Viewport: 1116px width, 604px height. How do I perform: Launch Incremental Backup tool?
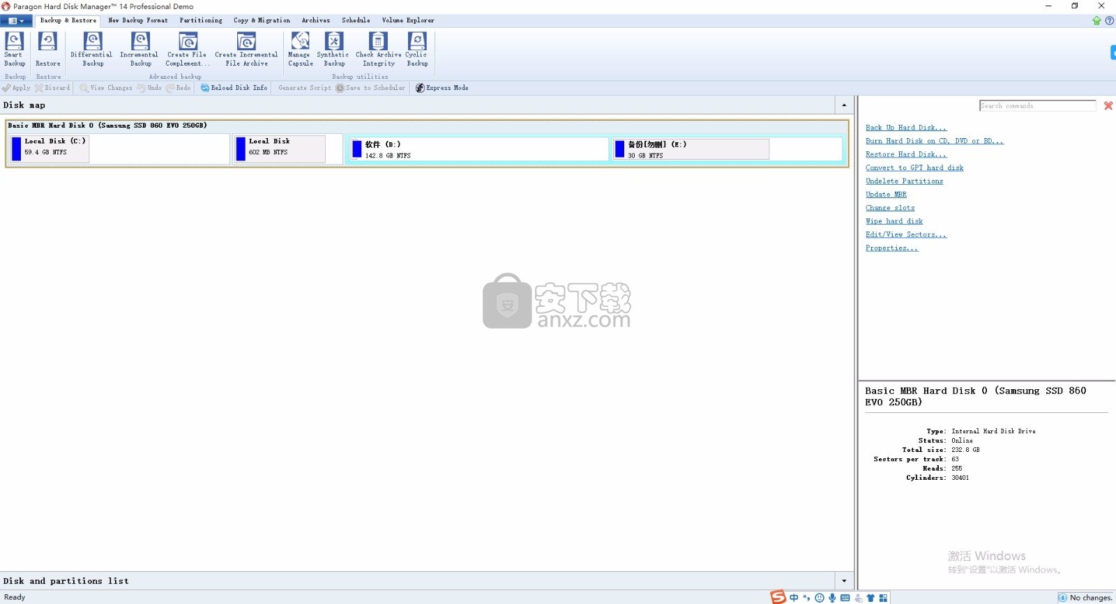139,49
